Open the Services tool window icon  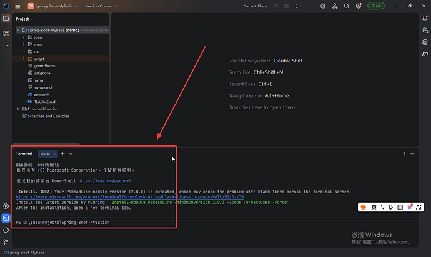click(6, 206)
